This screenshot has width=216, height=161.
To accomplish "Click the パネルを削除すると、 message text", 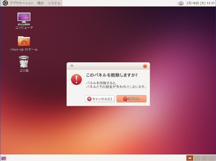I will pos(101,83).
